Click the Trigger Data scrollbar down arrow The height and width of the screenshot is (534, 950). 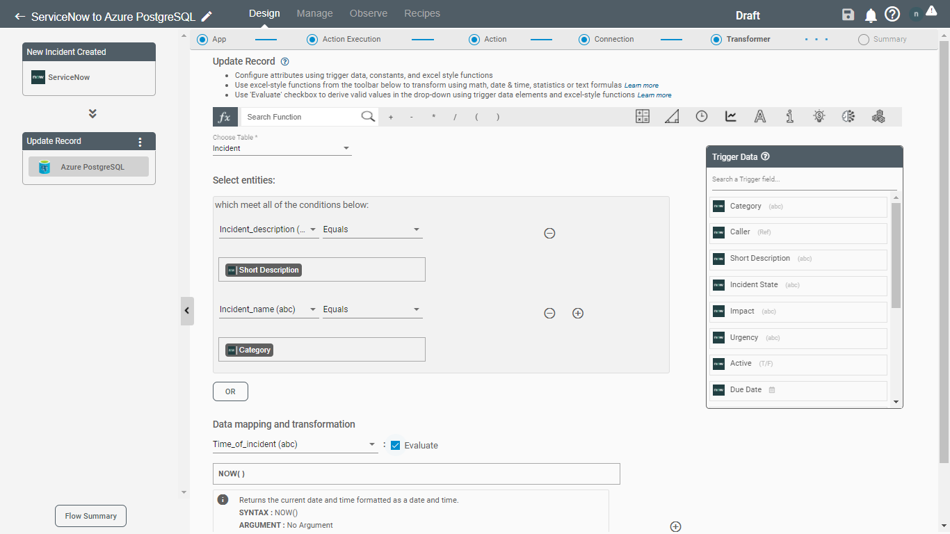[x=896, y=402]
